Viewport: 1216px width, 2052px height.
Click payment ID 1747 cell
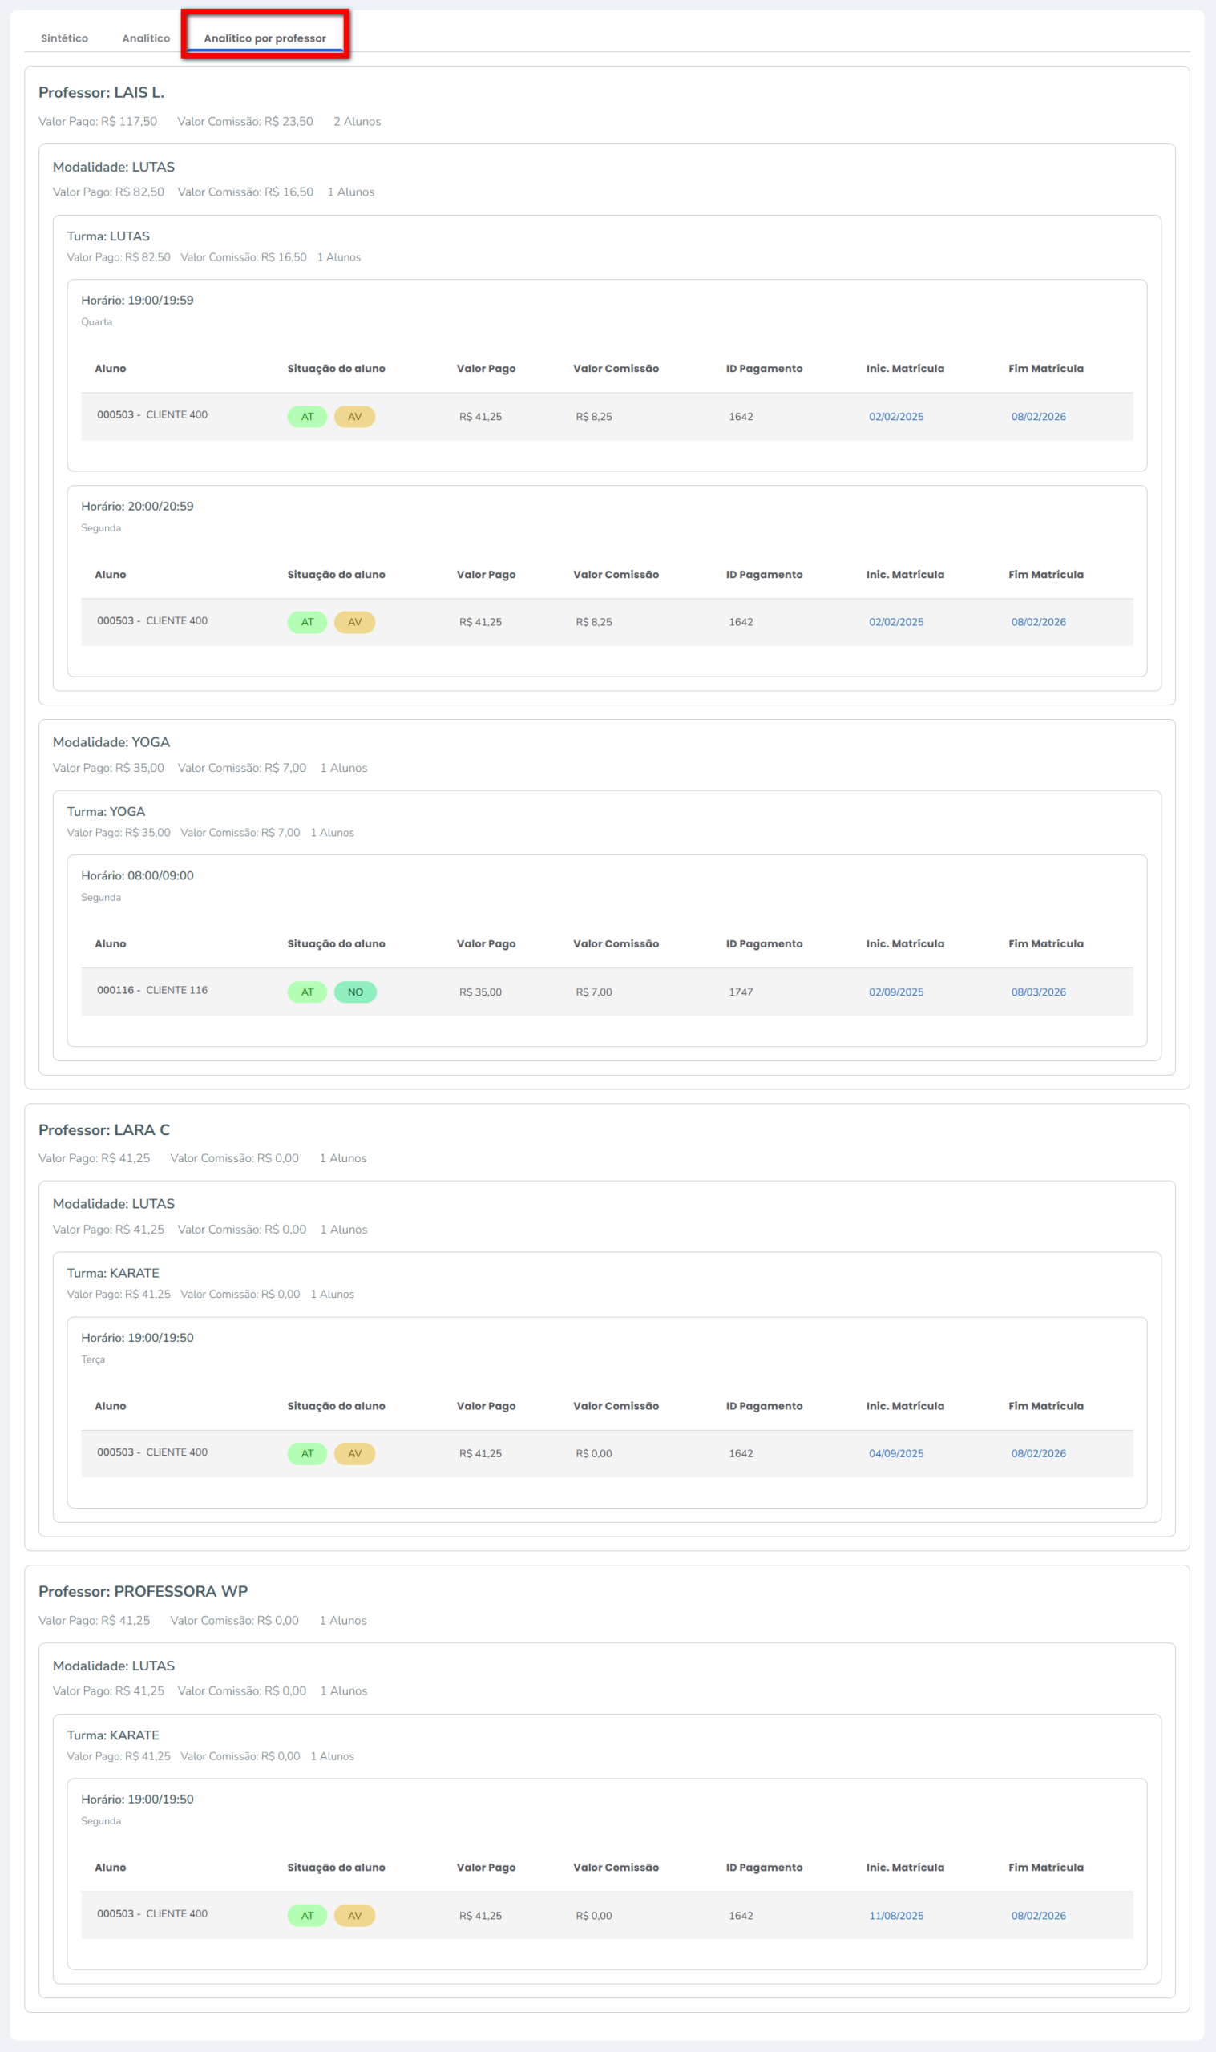(x=741, y=992)
